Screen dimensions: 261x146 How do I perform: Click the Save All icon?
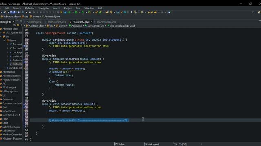pyautogui.click(x=15, y=13)
